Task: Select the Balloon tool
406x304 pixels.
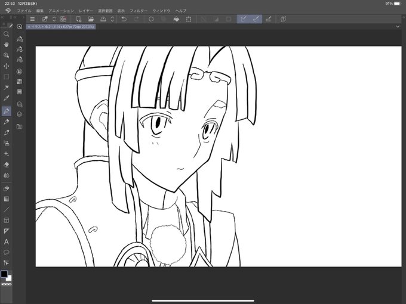Action: [x=7, y=252]
